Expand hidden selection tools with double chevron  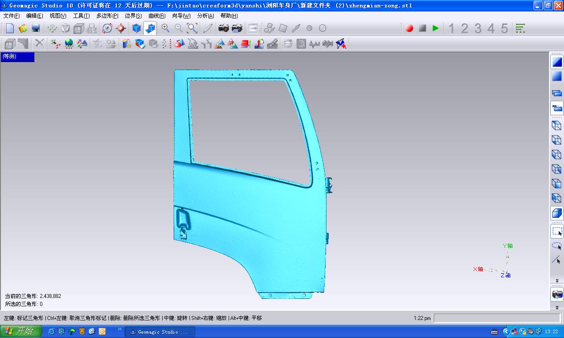coord(557,280)
